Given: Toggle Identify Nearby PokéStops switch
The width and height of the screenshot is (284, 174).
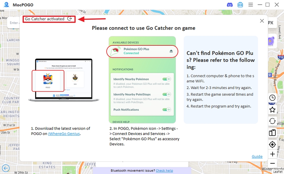Looking at the screenshot, I should tap(167, 94).
